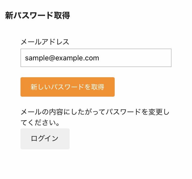Activate the white bordered email input box

[96, 58]
